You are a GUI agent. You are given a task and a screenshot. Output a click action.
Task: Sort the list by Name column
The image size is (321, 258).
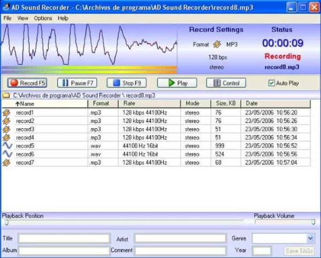[45, 104]
